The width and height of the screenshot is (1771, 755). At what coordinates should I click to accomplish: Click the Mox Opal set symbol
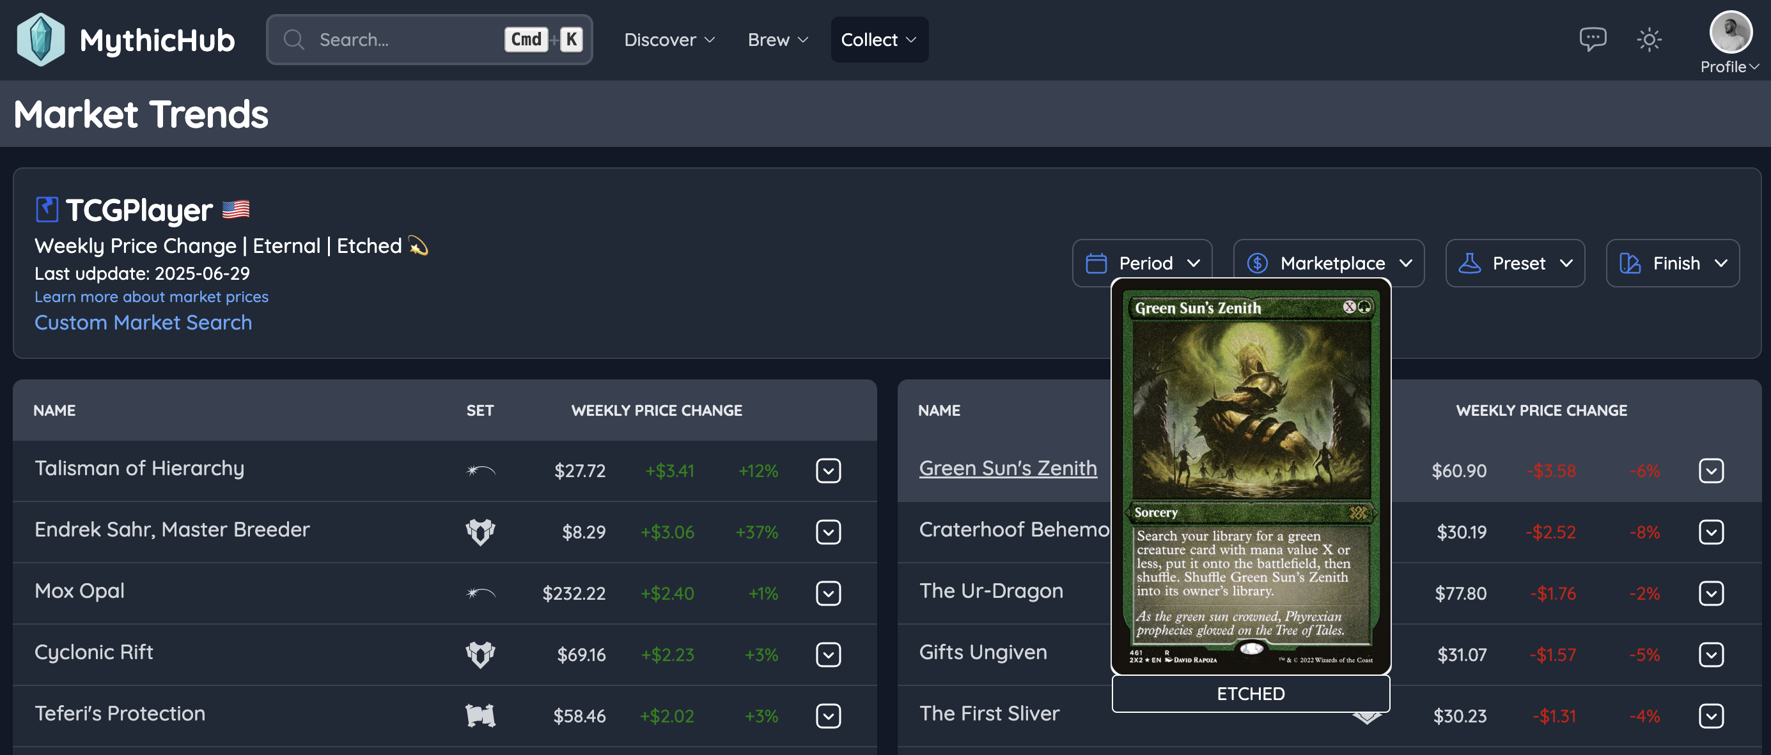coord(481,593)
